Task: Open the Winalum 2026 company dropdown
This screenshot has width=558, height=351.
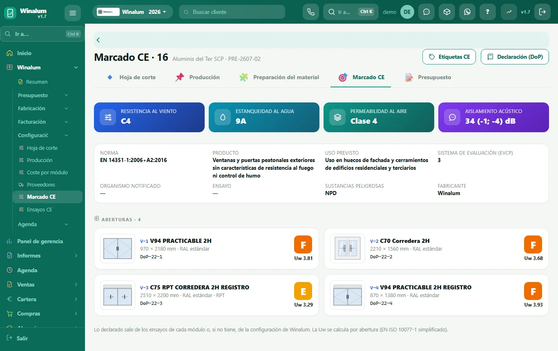Action: [x=132, y=12]
